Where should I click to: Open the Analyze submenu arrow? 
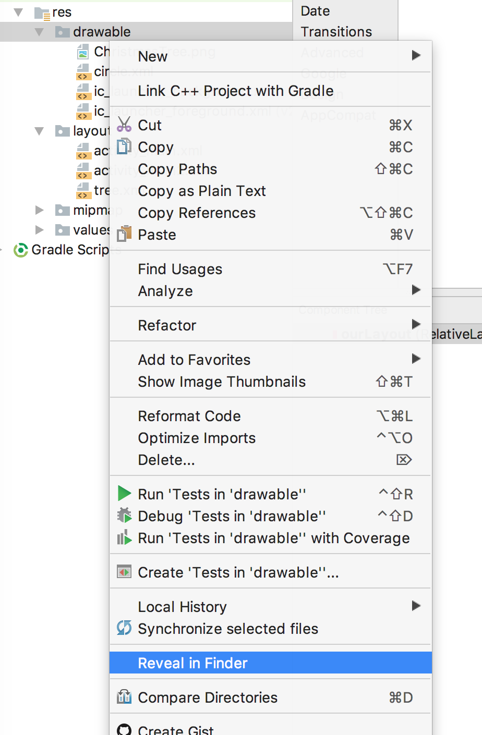pos(416,290)
